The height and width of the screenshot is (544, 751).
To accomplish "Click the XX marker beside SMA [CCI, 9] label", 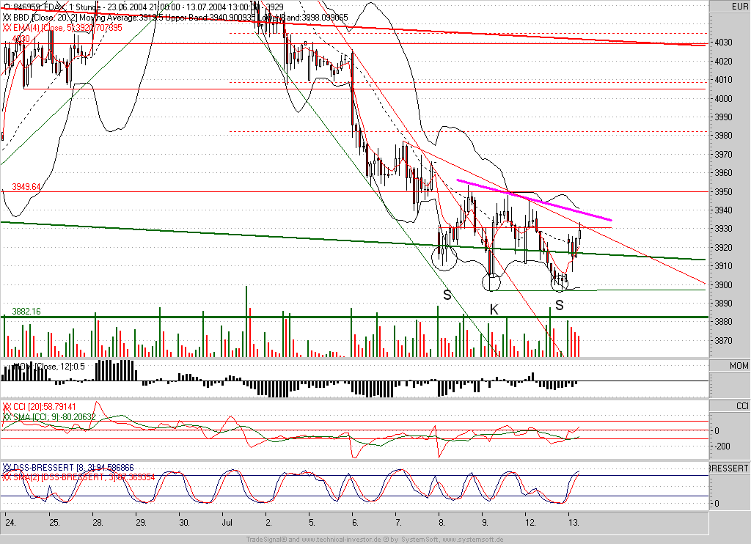I will (x=7, y=416).
